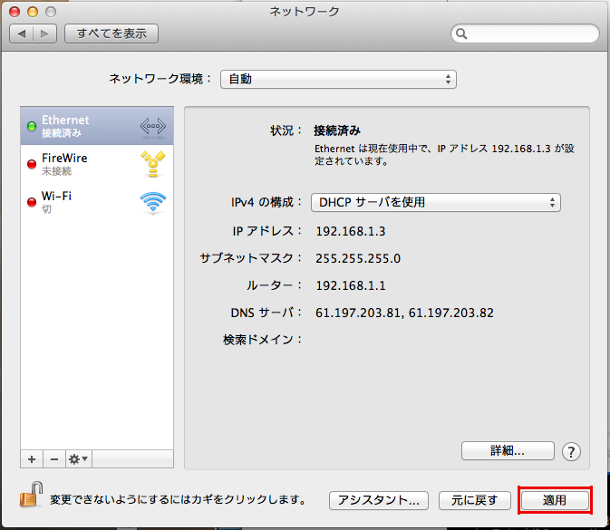Click the すべてを表示 button
The width and height of the screenshot is (610, 530).
(111, 34)
